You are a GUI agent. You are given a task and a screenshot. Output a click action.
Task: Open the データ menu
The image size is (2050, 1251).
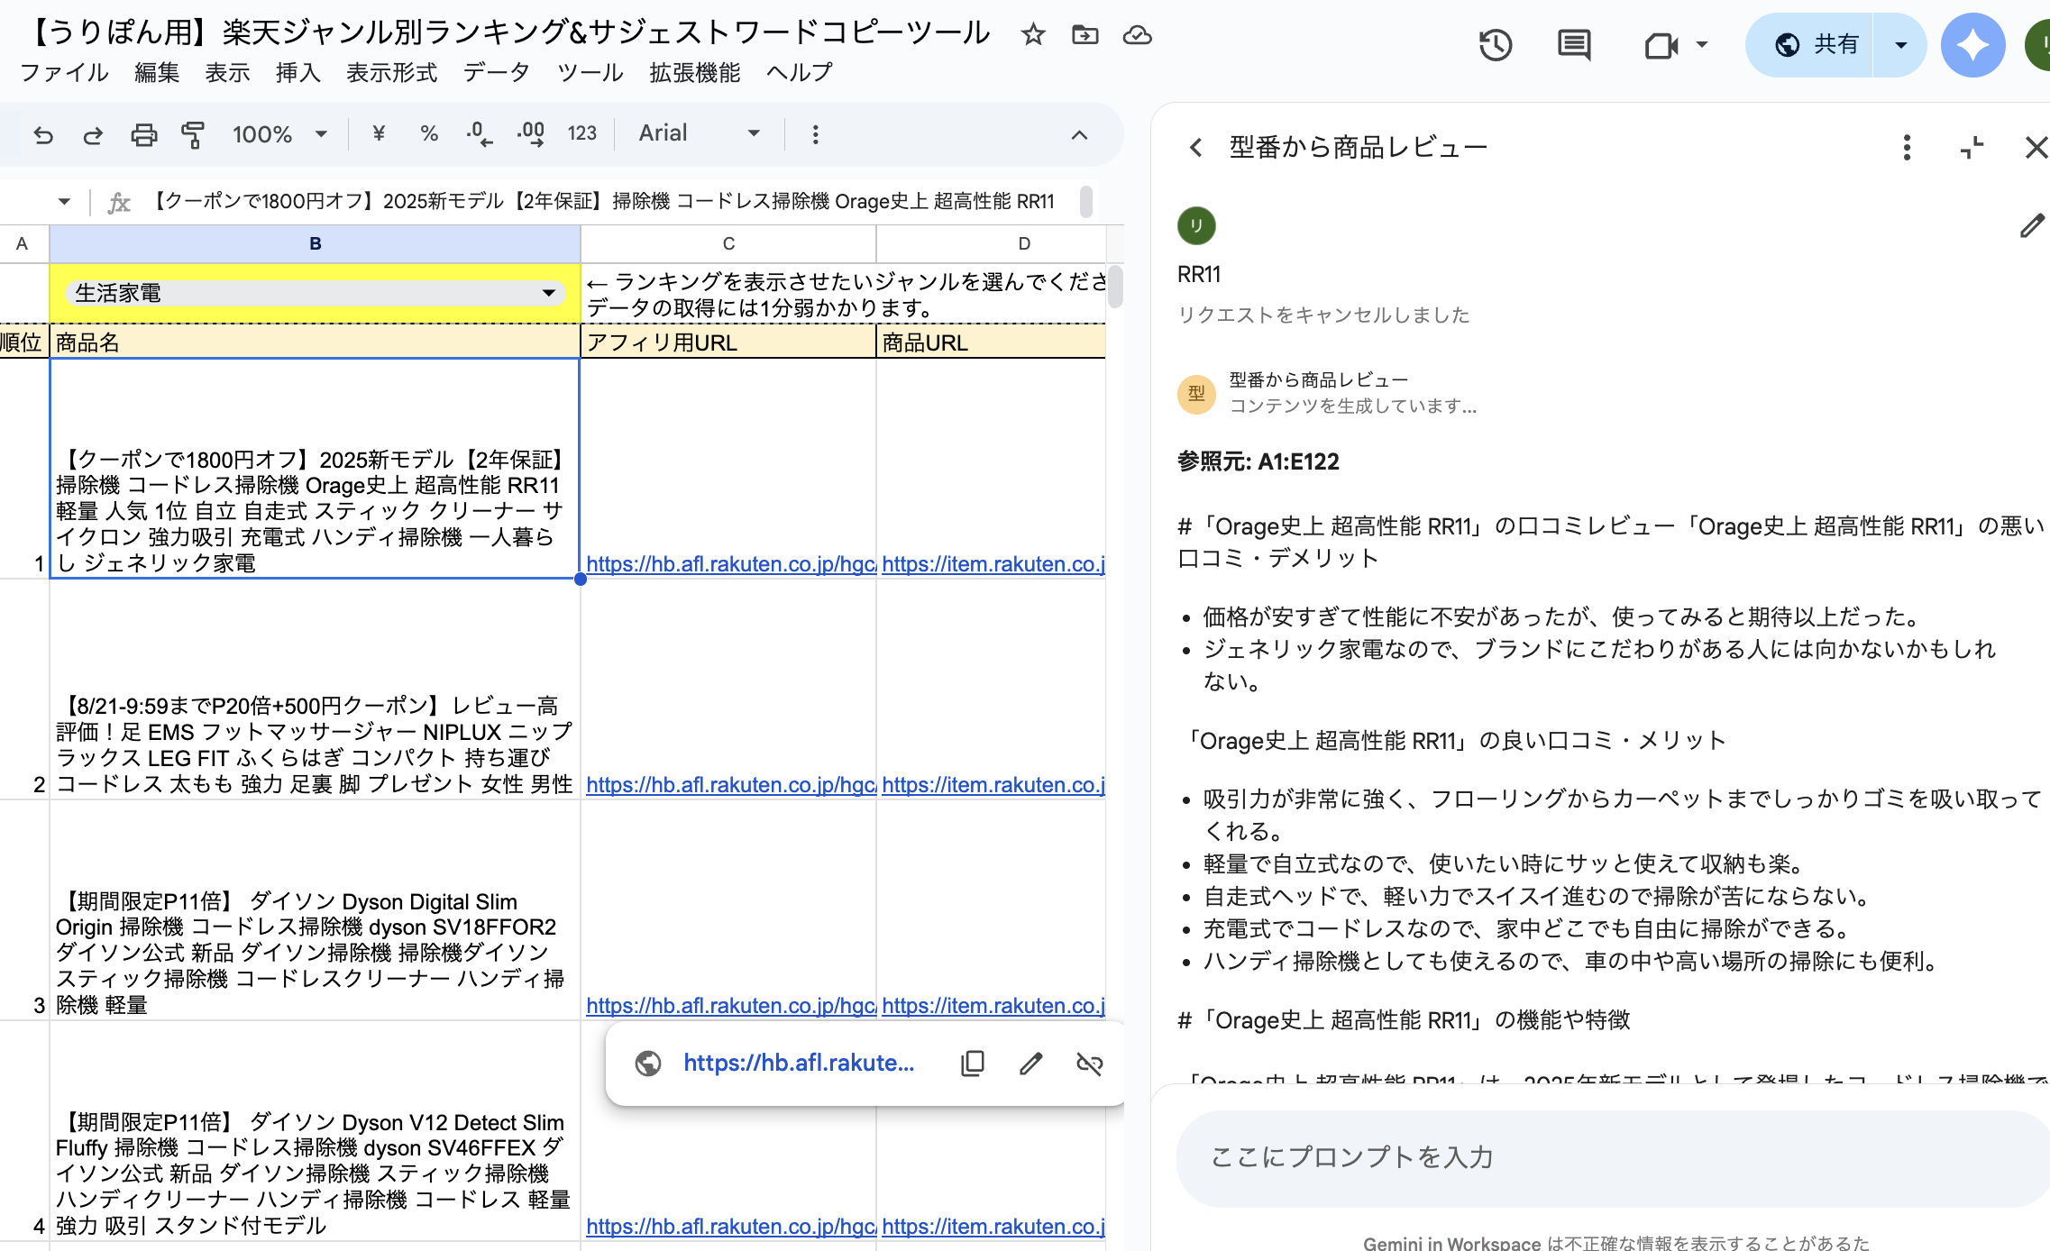(496, 72)
